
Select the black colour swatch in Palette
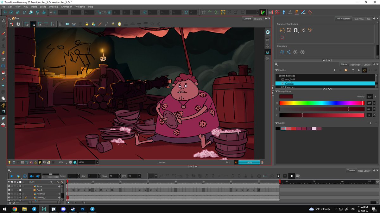pyautogui.click(x=278, y=128)
